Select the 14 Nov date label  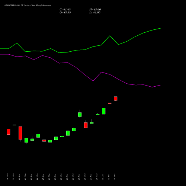[37, 177]
